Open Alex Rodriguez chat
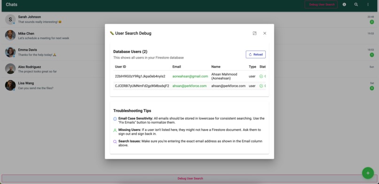The image size is (379, 184). point(189,69)
